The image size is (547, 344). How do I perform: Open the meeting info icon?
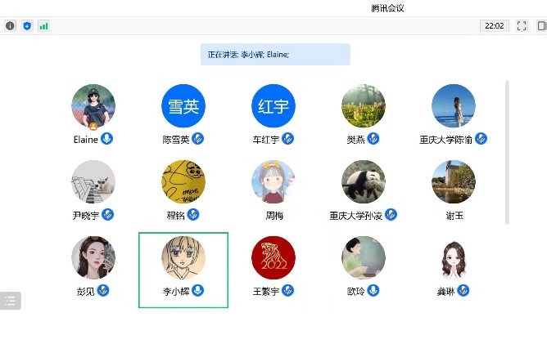[x=10, y=26]
